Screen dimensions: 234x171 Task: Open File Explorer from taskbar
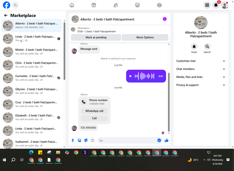click(x=58, y=152)
